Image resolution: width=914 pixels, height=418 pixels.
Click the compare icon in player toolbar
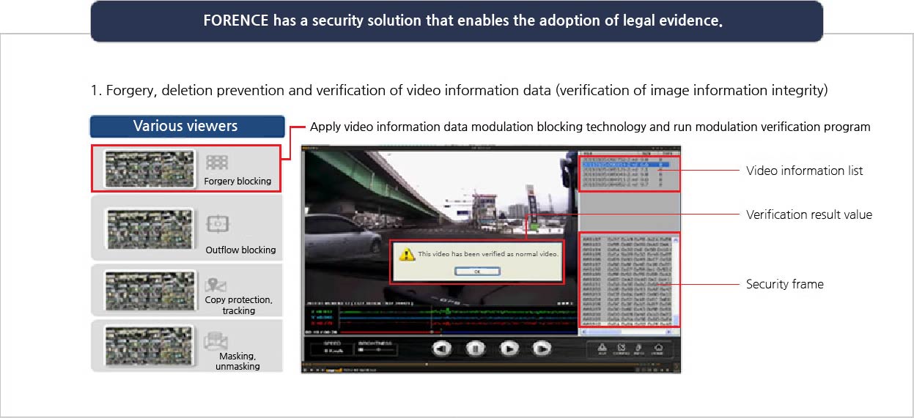tap(621, 349)
